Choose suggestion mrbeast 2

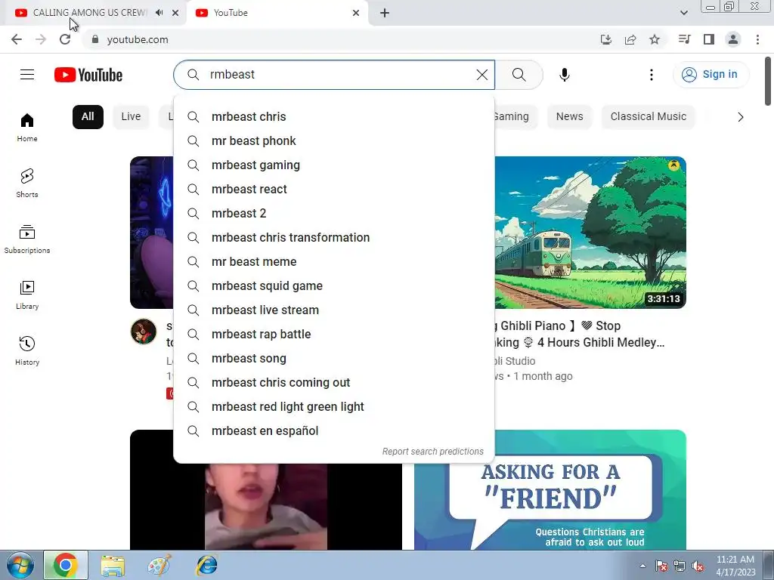tap(334, 214)
